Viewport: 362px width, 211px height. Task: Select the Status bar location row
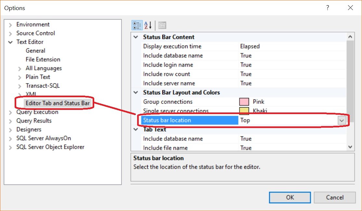(x=244, y=120)
